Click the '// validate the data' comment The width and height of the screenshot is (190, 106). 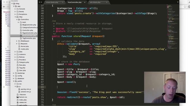(x=71, y=41)
